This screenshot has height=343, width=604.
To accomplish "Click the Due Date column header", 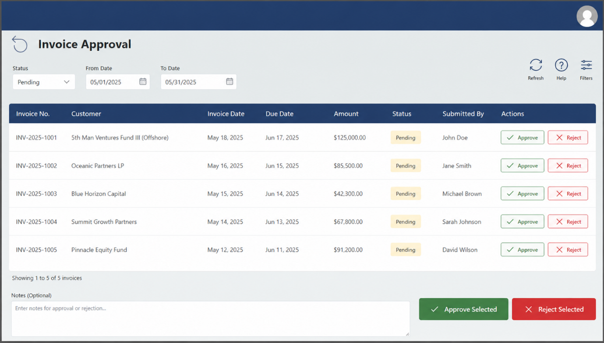I will pos(279,114).
